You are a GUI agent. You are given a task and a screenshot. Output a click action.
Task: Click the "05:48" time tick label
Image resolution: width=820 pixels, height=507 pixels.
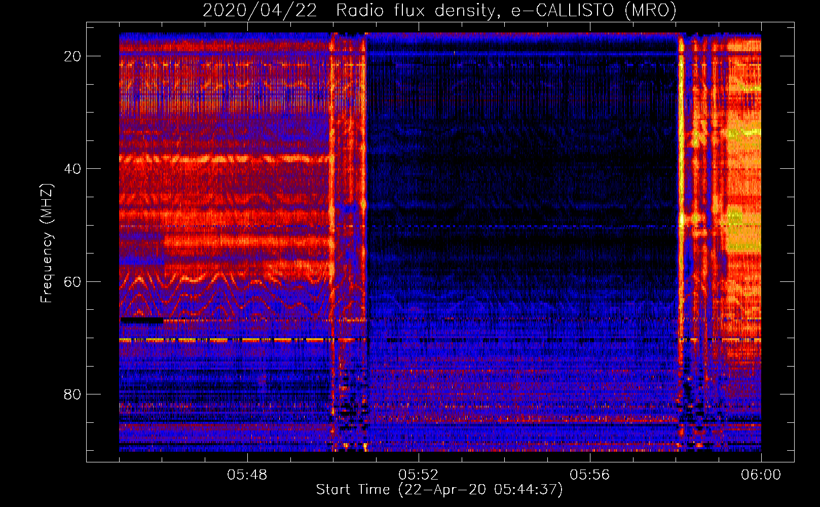(247, 475)
